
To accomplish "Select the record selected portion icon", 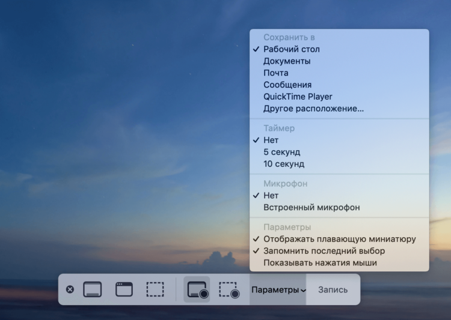I will click(x=229, y=289).
